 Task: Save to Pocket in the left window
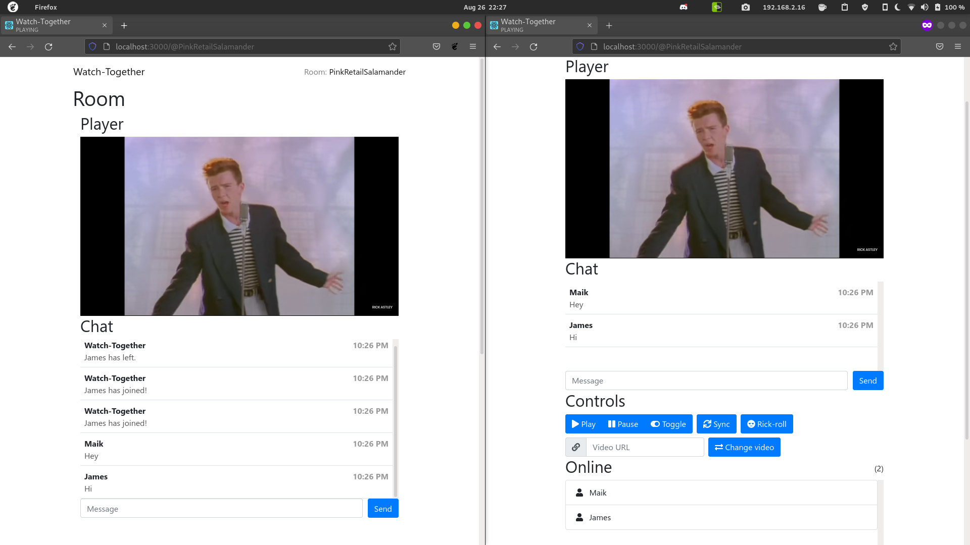pos(437,47)
